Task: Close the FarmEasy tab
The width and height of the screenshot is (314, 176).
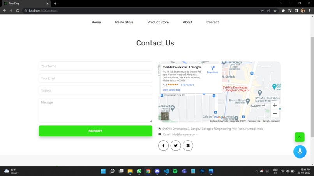Action: coord(47,3)
